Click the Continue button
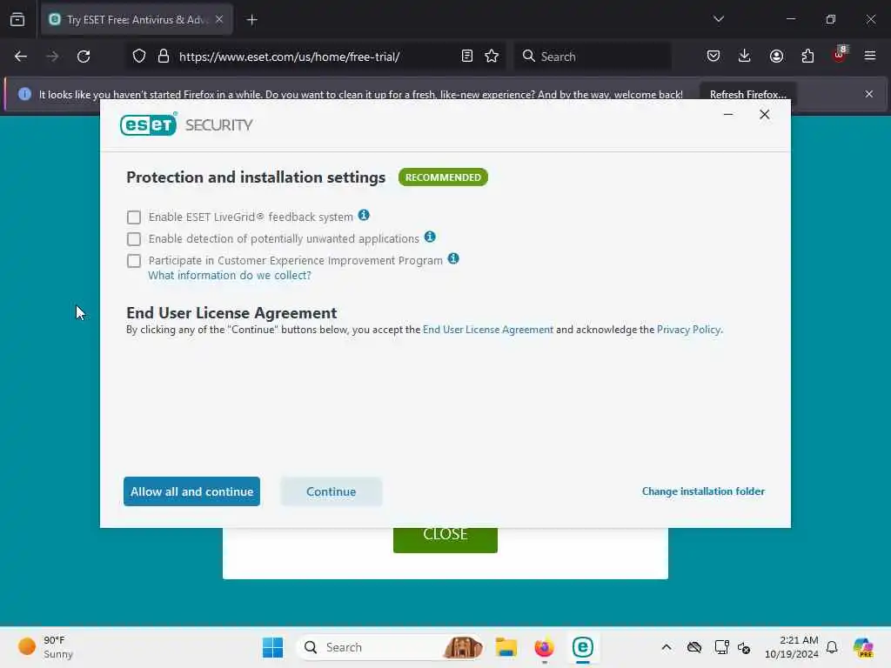The image size is (891, 668). 332,491
